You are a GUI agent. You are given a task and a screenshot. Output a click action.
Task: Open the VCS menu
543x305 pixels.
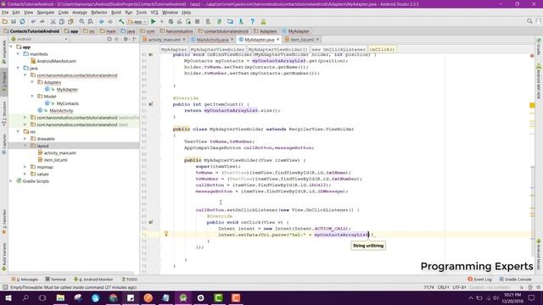[x=154, y=13]
